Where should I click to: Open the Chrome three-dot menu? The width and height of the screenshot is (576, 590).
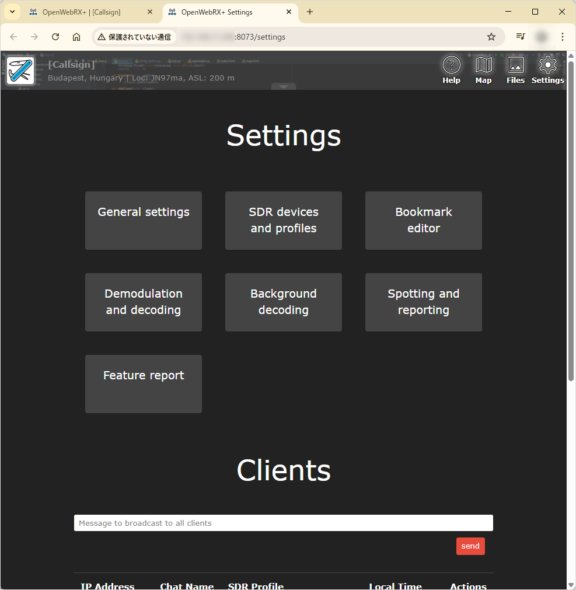click(x=562, y=36)
